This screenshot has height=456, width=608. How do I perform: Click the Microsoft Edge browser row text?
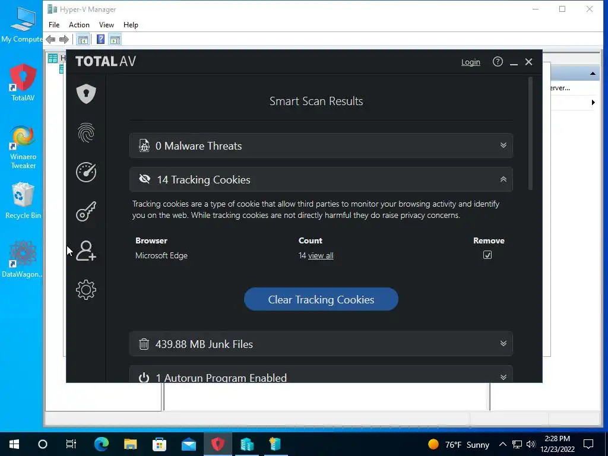161,255
